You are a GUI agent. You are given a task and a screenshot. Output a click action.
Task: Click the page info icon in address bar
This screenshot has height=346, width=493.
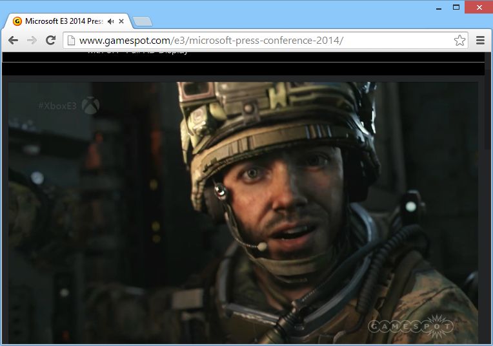(72, 40)
